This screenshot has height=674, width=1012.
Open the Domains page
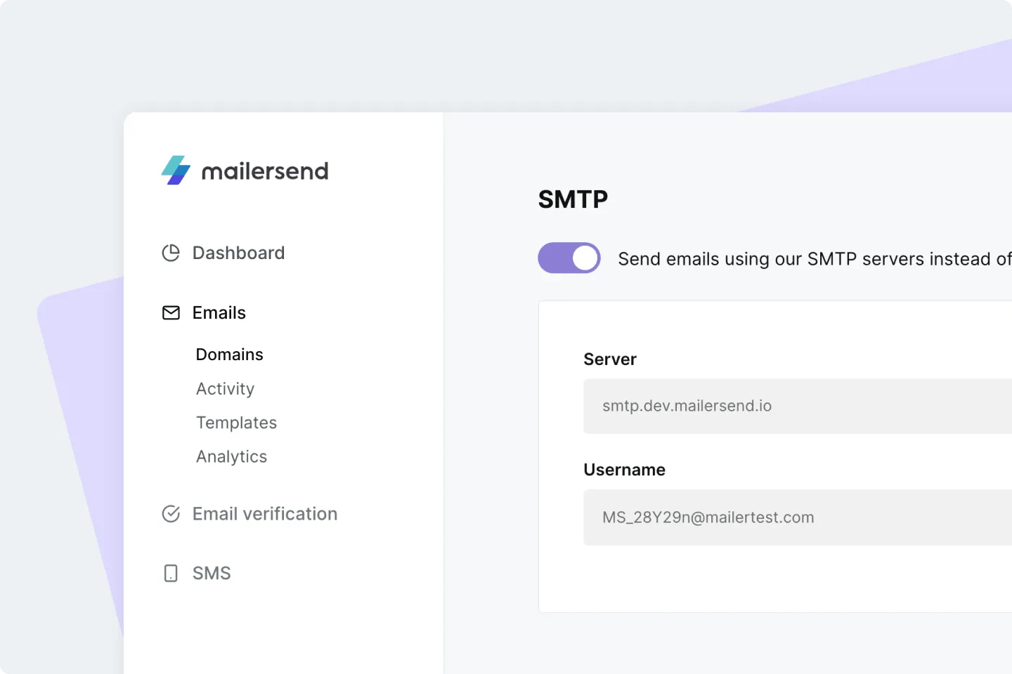pos(229,355)
